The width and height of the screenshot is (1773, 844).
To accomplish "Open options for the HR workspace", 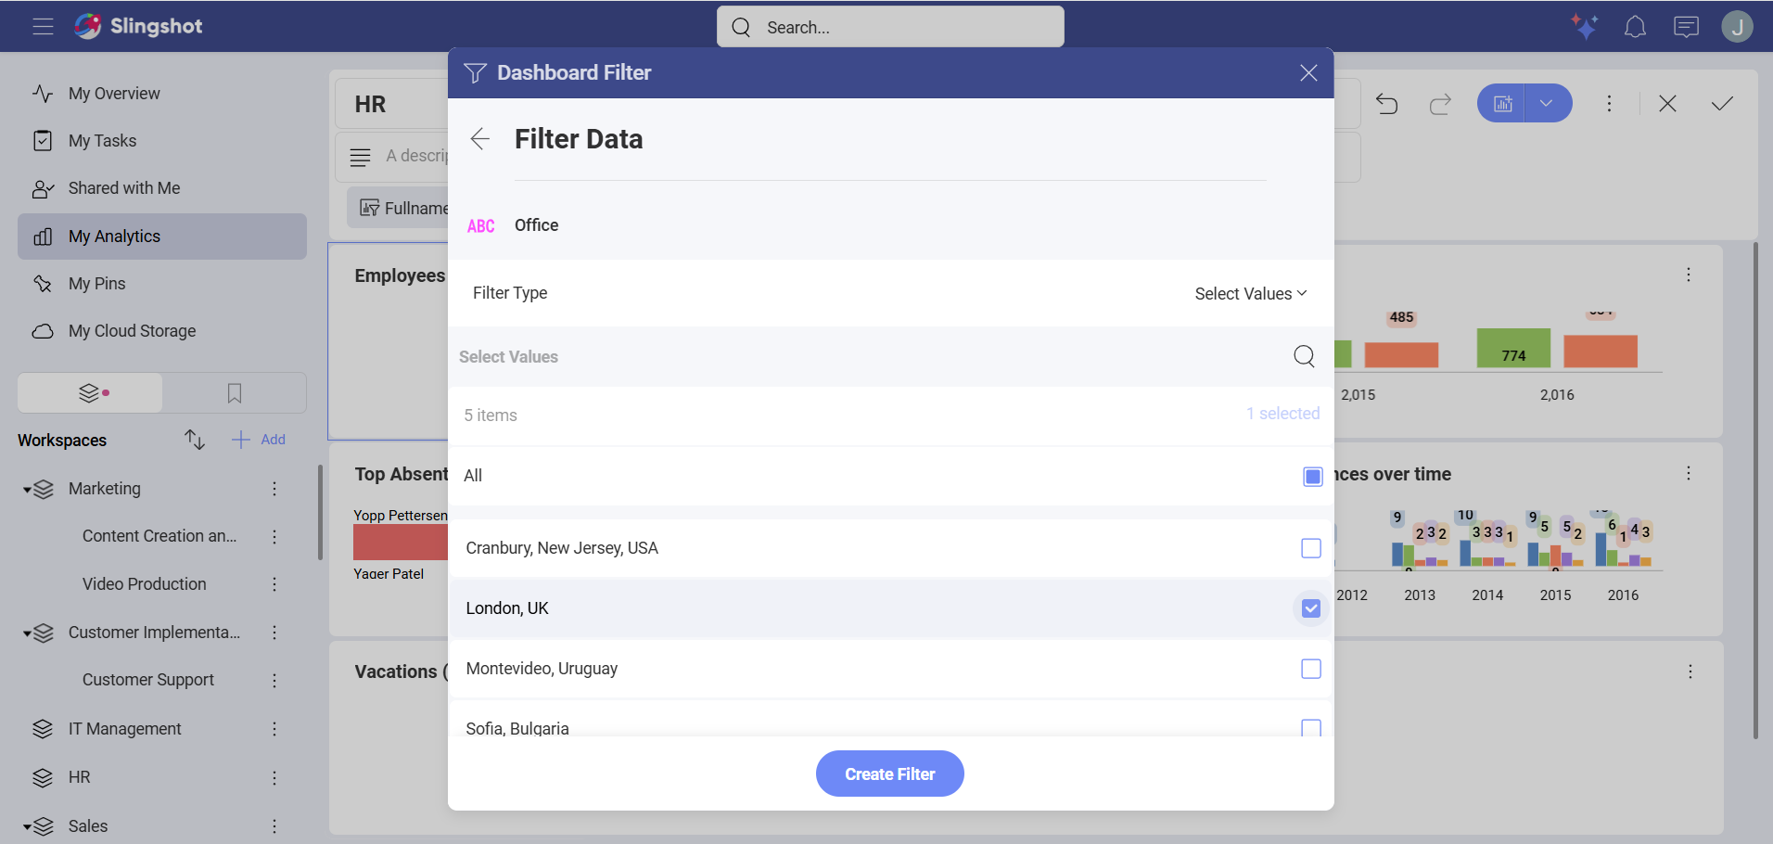I will [x=274, y=778].
